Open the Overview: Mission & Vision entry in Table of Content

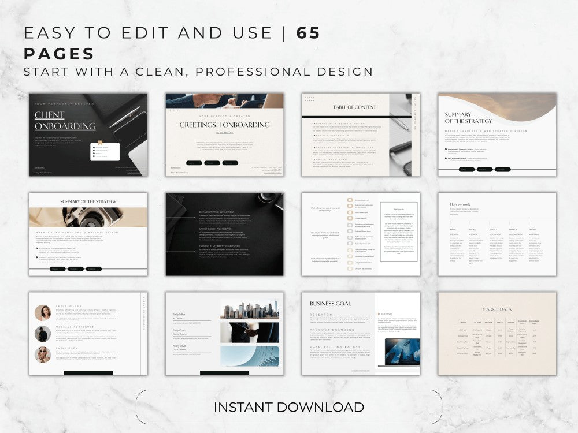click(x=339, y=124)
